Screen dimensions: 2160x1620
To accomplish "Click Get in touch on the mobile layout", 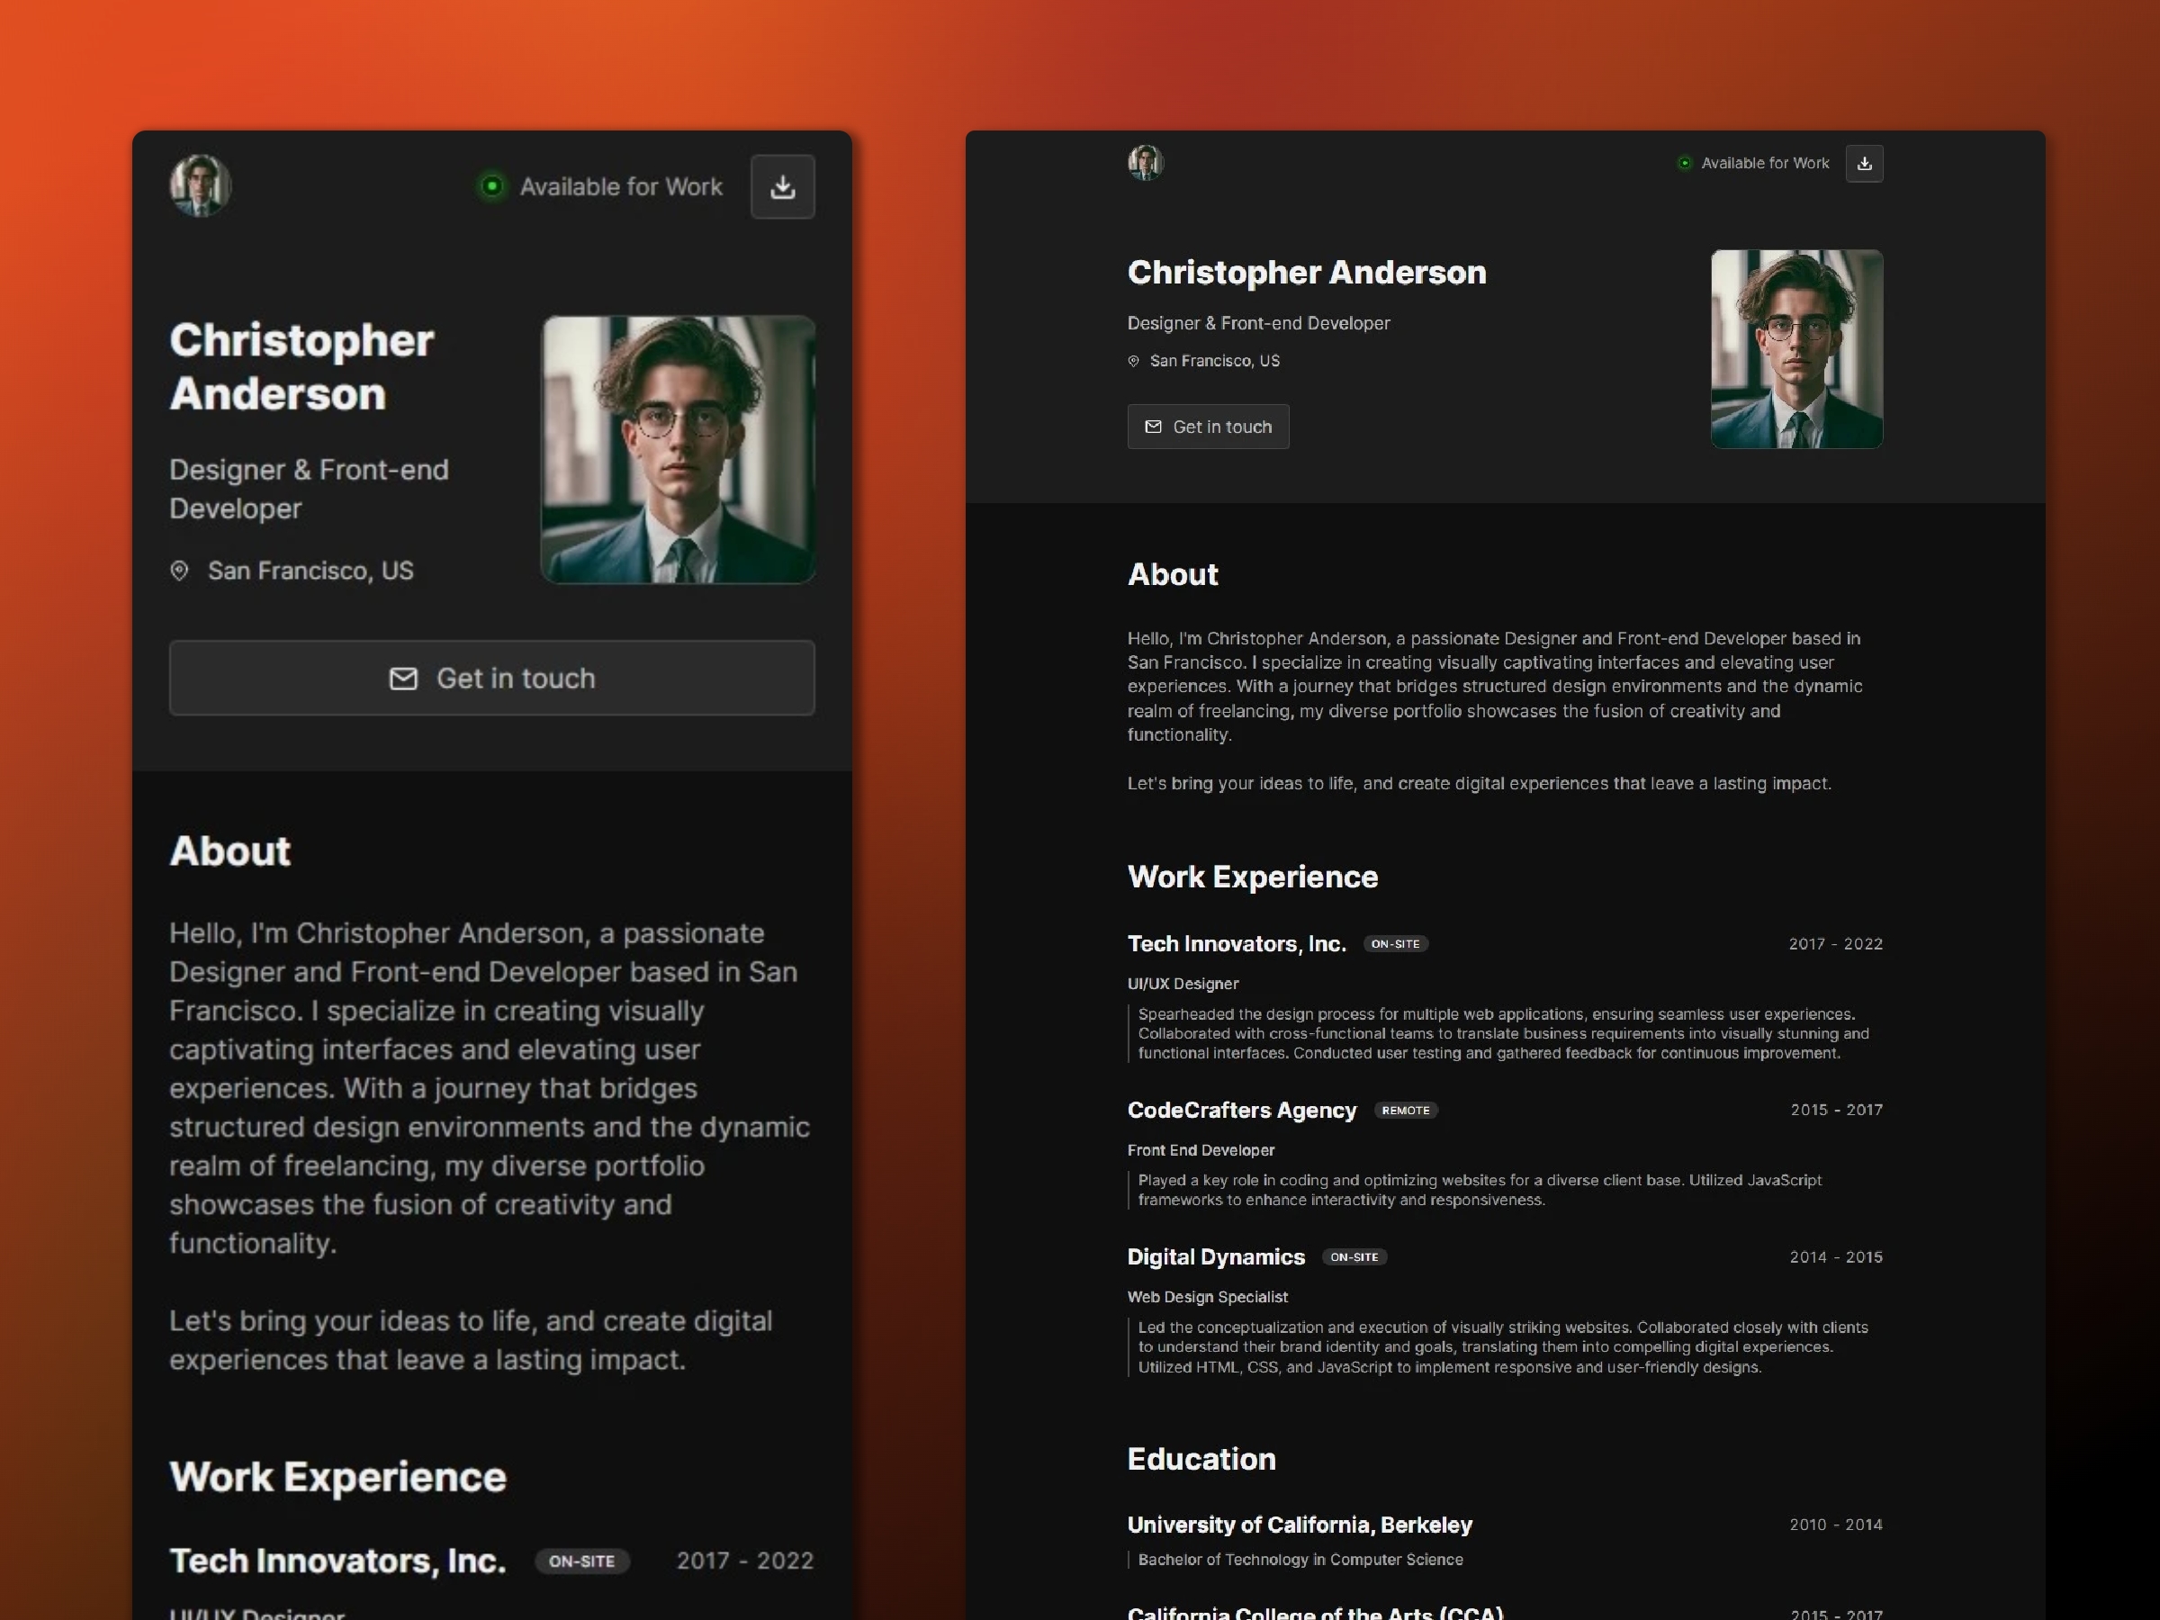I will coord(491,678).
